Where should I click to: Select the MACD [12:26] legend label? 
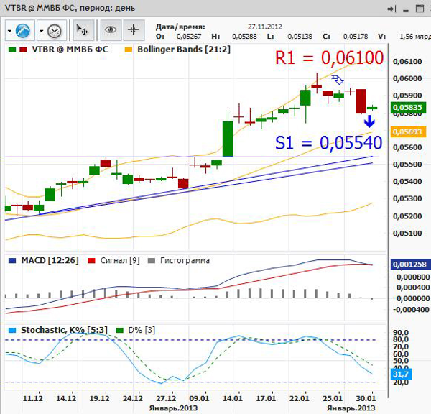(50, 260)
